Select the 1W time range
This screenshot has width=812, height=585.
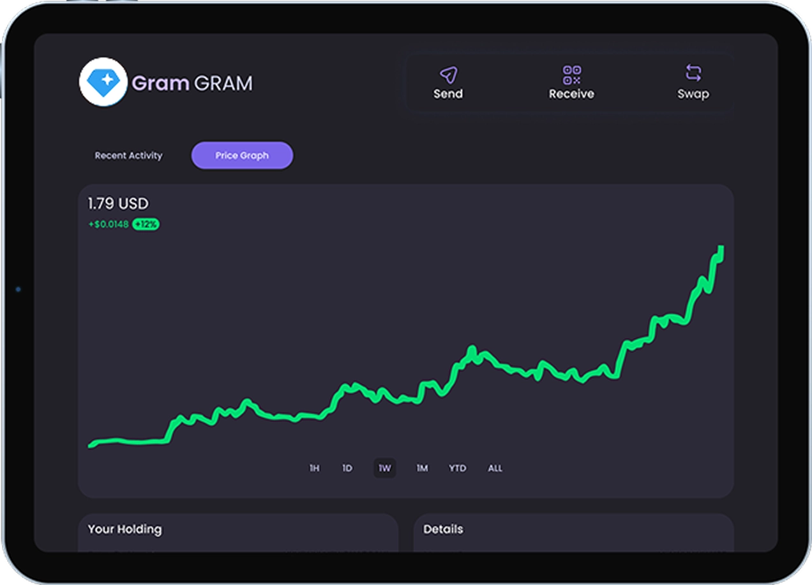(384, 468)
